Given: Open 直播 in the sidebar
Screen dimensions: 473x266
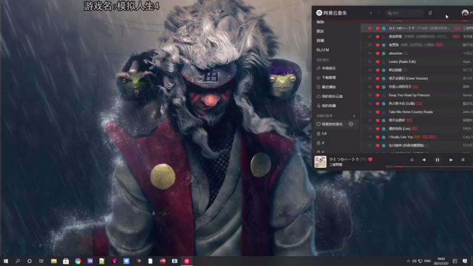Looking at the screenshot, I should (320, 40).
